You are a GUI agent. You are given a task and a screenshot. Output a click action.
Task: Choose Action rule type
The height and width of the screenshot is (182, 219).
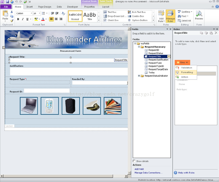[186, 77]
